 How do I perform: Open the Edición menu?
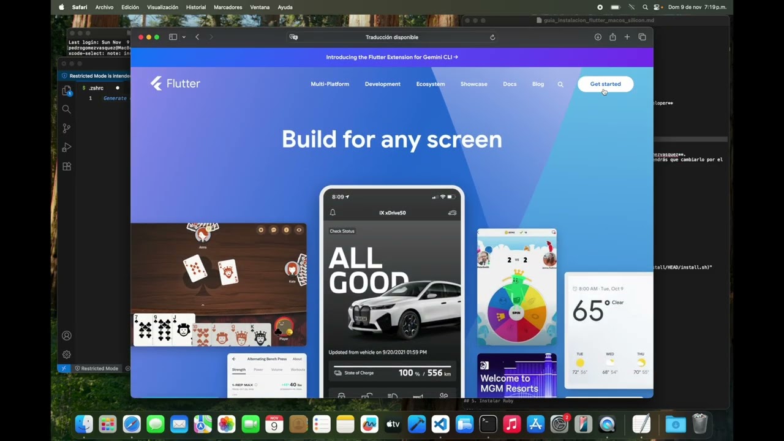(x=130, y=7)
